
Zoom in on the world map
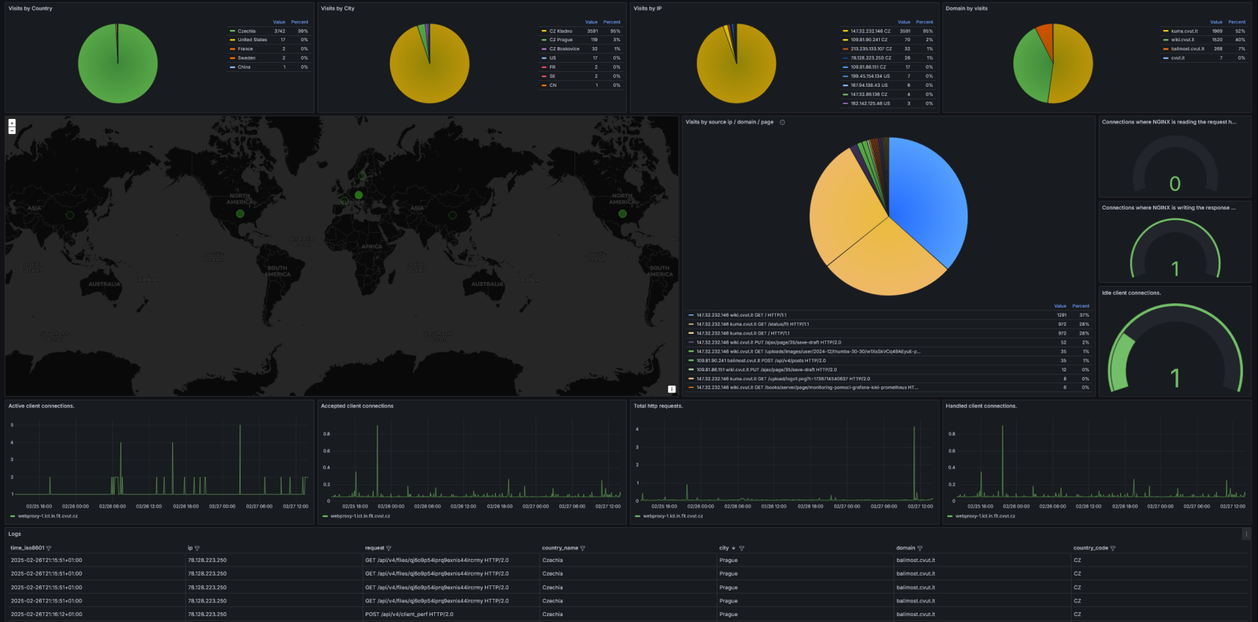coord(12,123)
